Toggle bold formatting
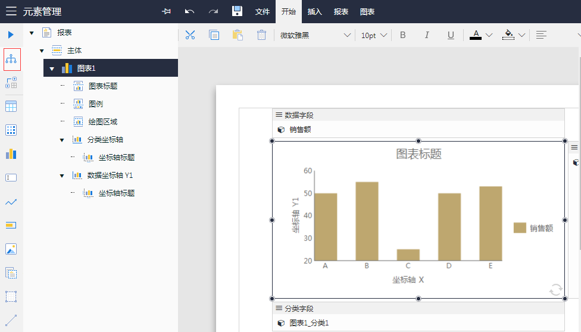Image resolution: width=581 pixels, height=332 pixels. [403, 35]
